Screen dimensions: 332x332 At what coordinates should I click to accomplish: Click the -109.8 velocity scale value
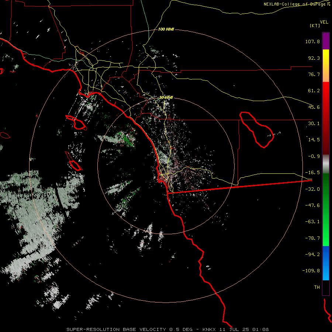tap(311, 271)
